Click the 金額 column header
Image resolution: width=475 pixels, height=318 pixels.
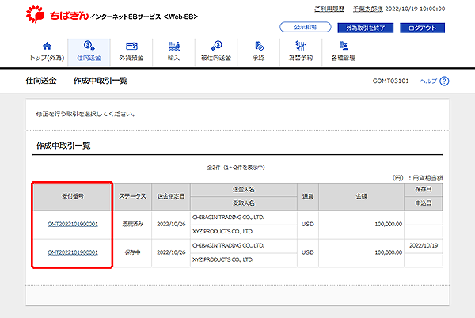(361, 197)
